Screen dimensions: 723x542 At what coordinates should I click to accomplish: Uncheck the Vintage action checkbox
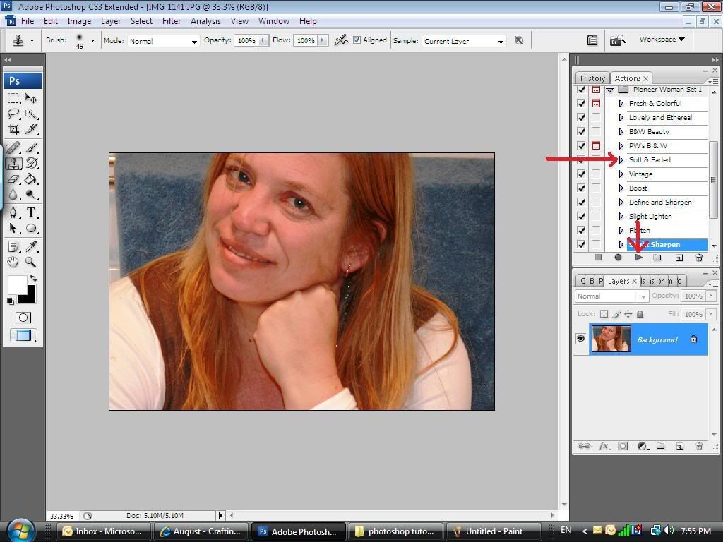[581, 174]
